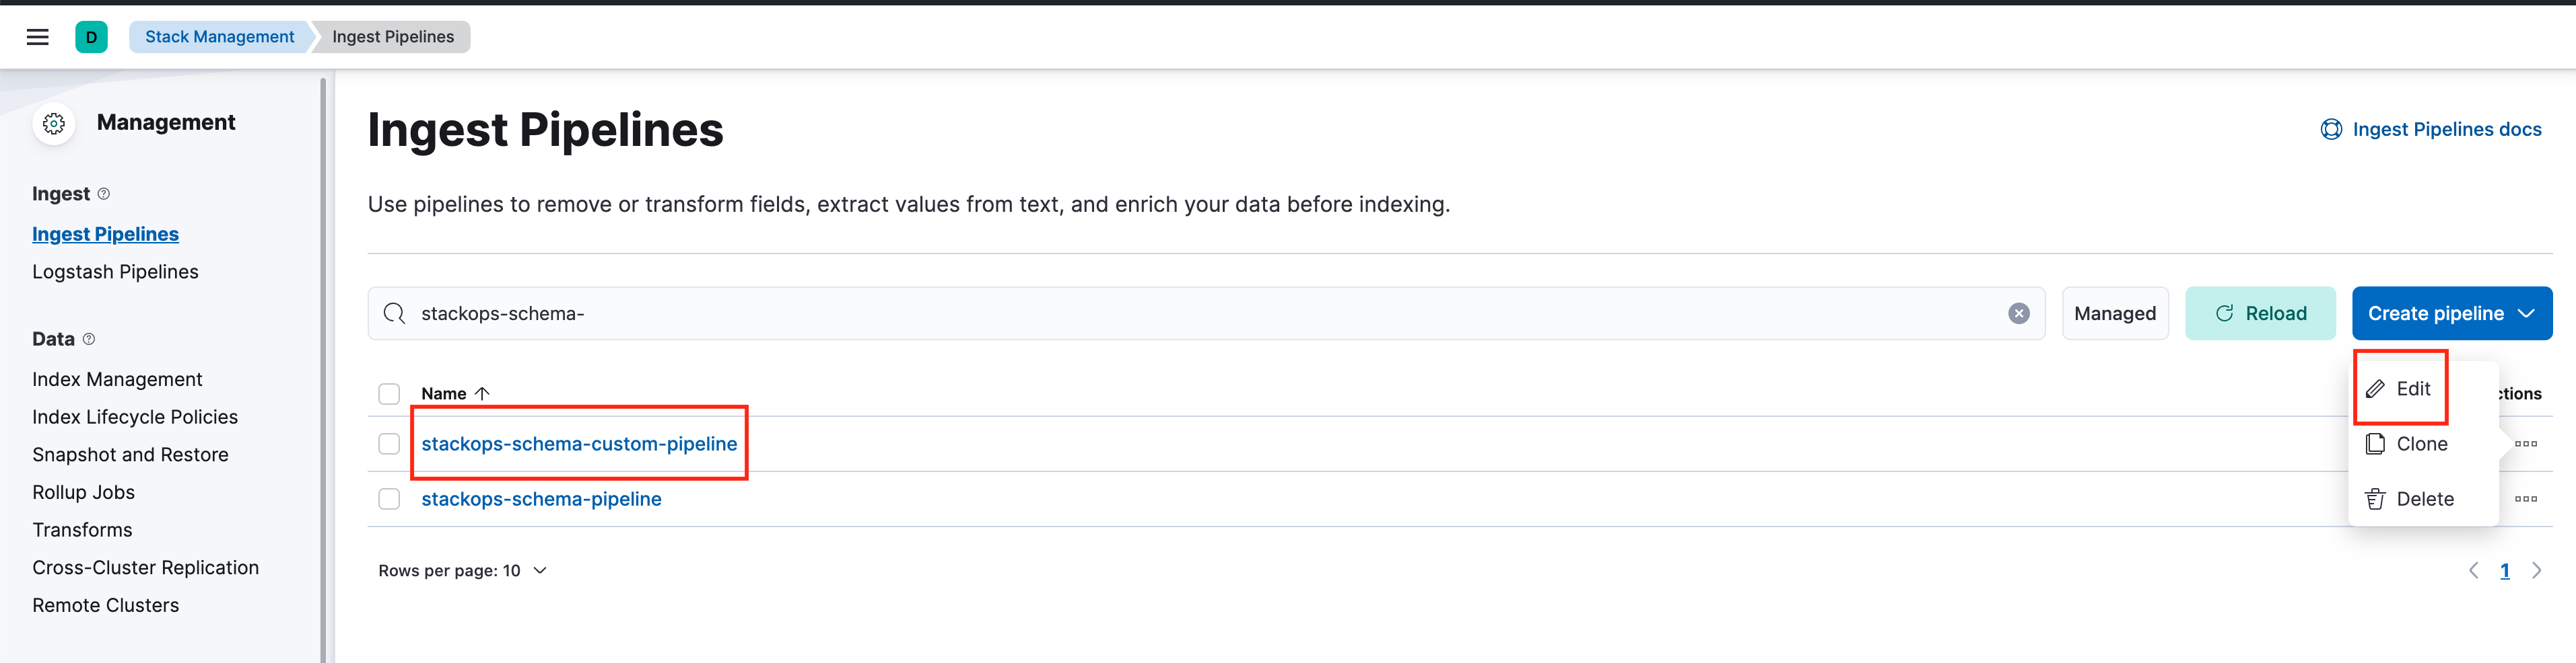The image size is (2576, 663).
Task: Toggle sort order on the Name column
Action: click(456, 393)
